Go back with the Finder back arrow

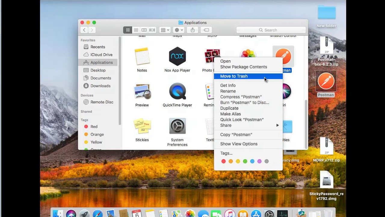pos(84,30)
